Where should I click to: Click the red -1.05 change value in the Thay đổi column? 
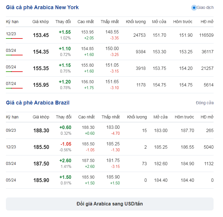[66, 144]
